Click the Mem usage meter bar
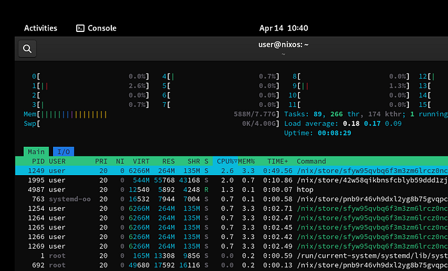This screenshot has width=448, height=271. [152, 114]
